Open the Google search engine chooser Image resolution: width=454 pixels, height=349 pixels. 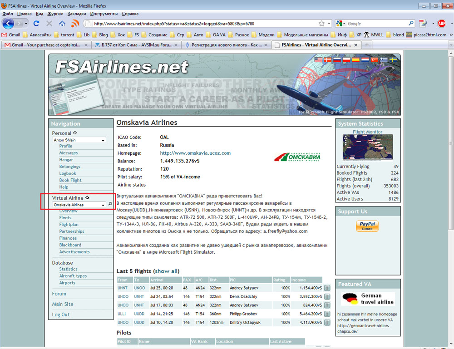point(341,24)
